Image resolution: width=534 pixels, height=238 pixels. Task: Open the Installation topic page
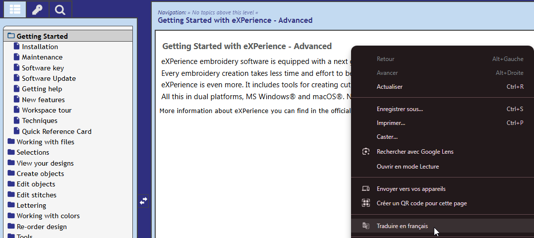[x=40, y=47]
